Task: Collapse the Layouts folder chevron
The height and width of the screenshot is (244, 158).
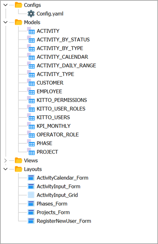Action: click(5, 169)
